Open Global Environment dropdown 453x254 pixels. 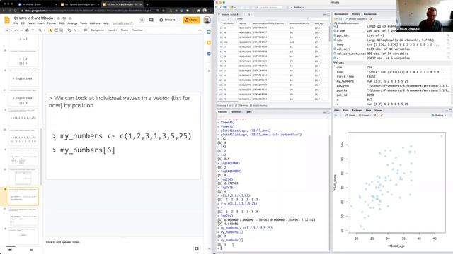pyautogui.click(x=348, y=23)
